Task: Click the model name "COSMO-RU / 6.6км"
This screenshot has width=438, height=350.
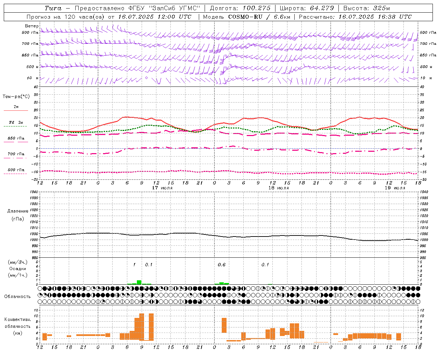Action: (x=260, y=17)
